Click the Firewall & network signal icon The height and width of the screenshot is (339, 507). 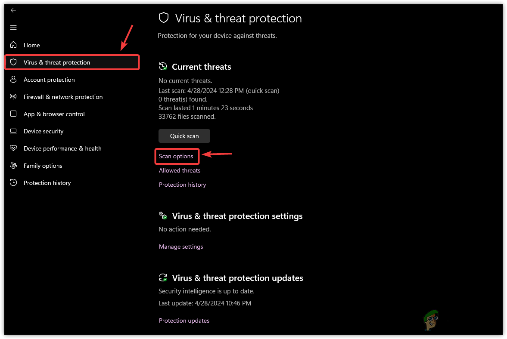click(x=13, y=97)
